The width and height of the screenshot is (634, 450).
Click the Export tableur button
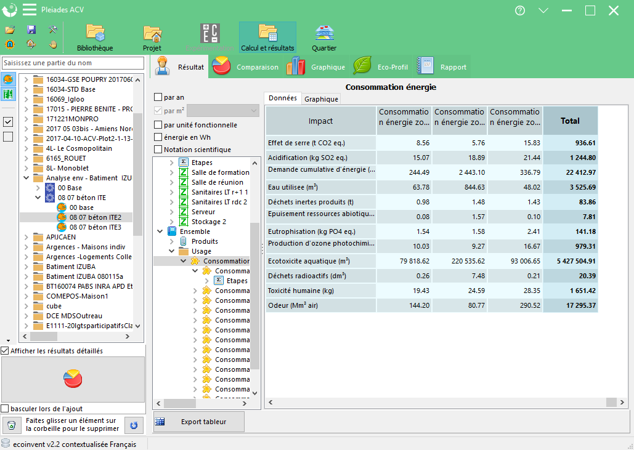[x=198, y=422]
